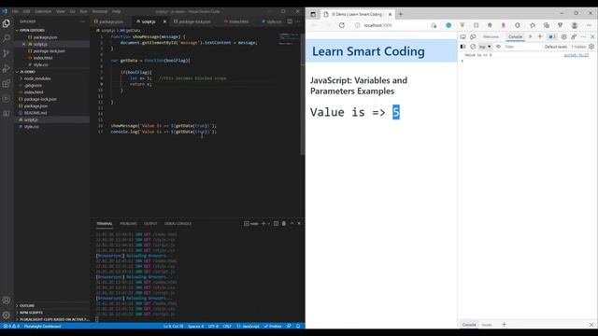This screenshot has height=336, width=598.
Task: Open DevTools customize ellipsis menu
Action: (x=583, y=37)
